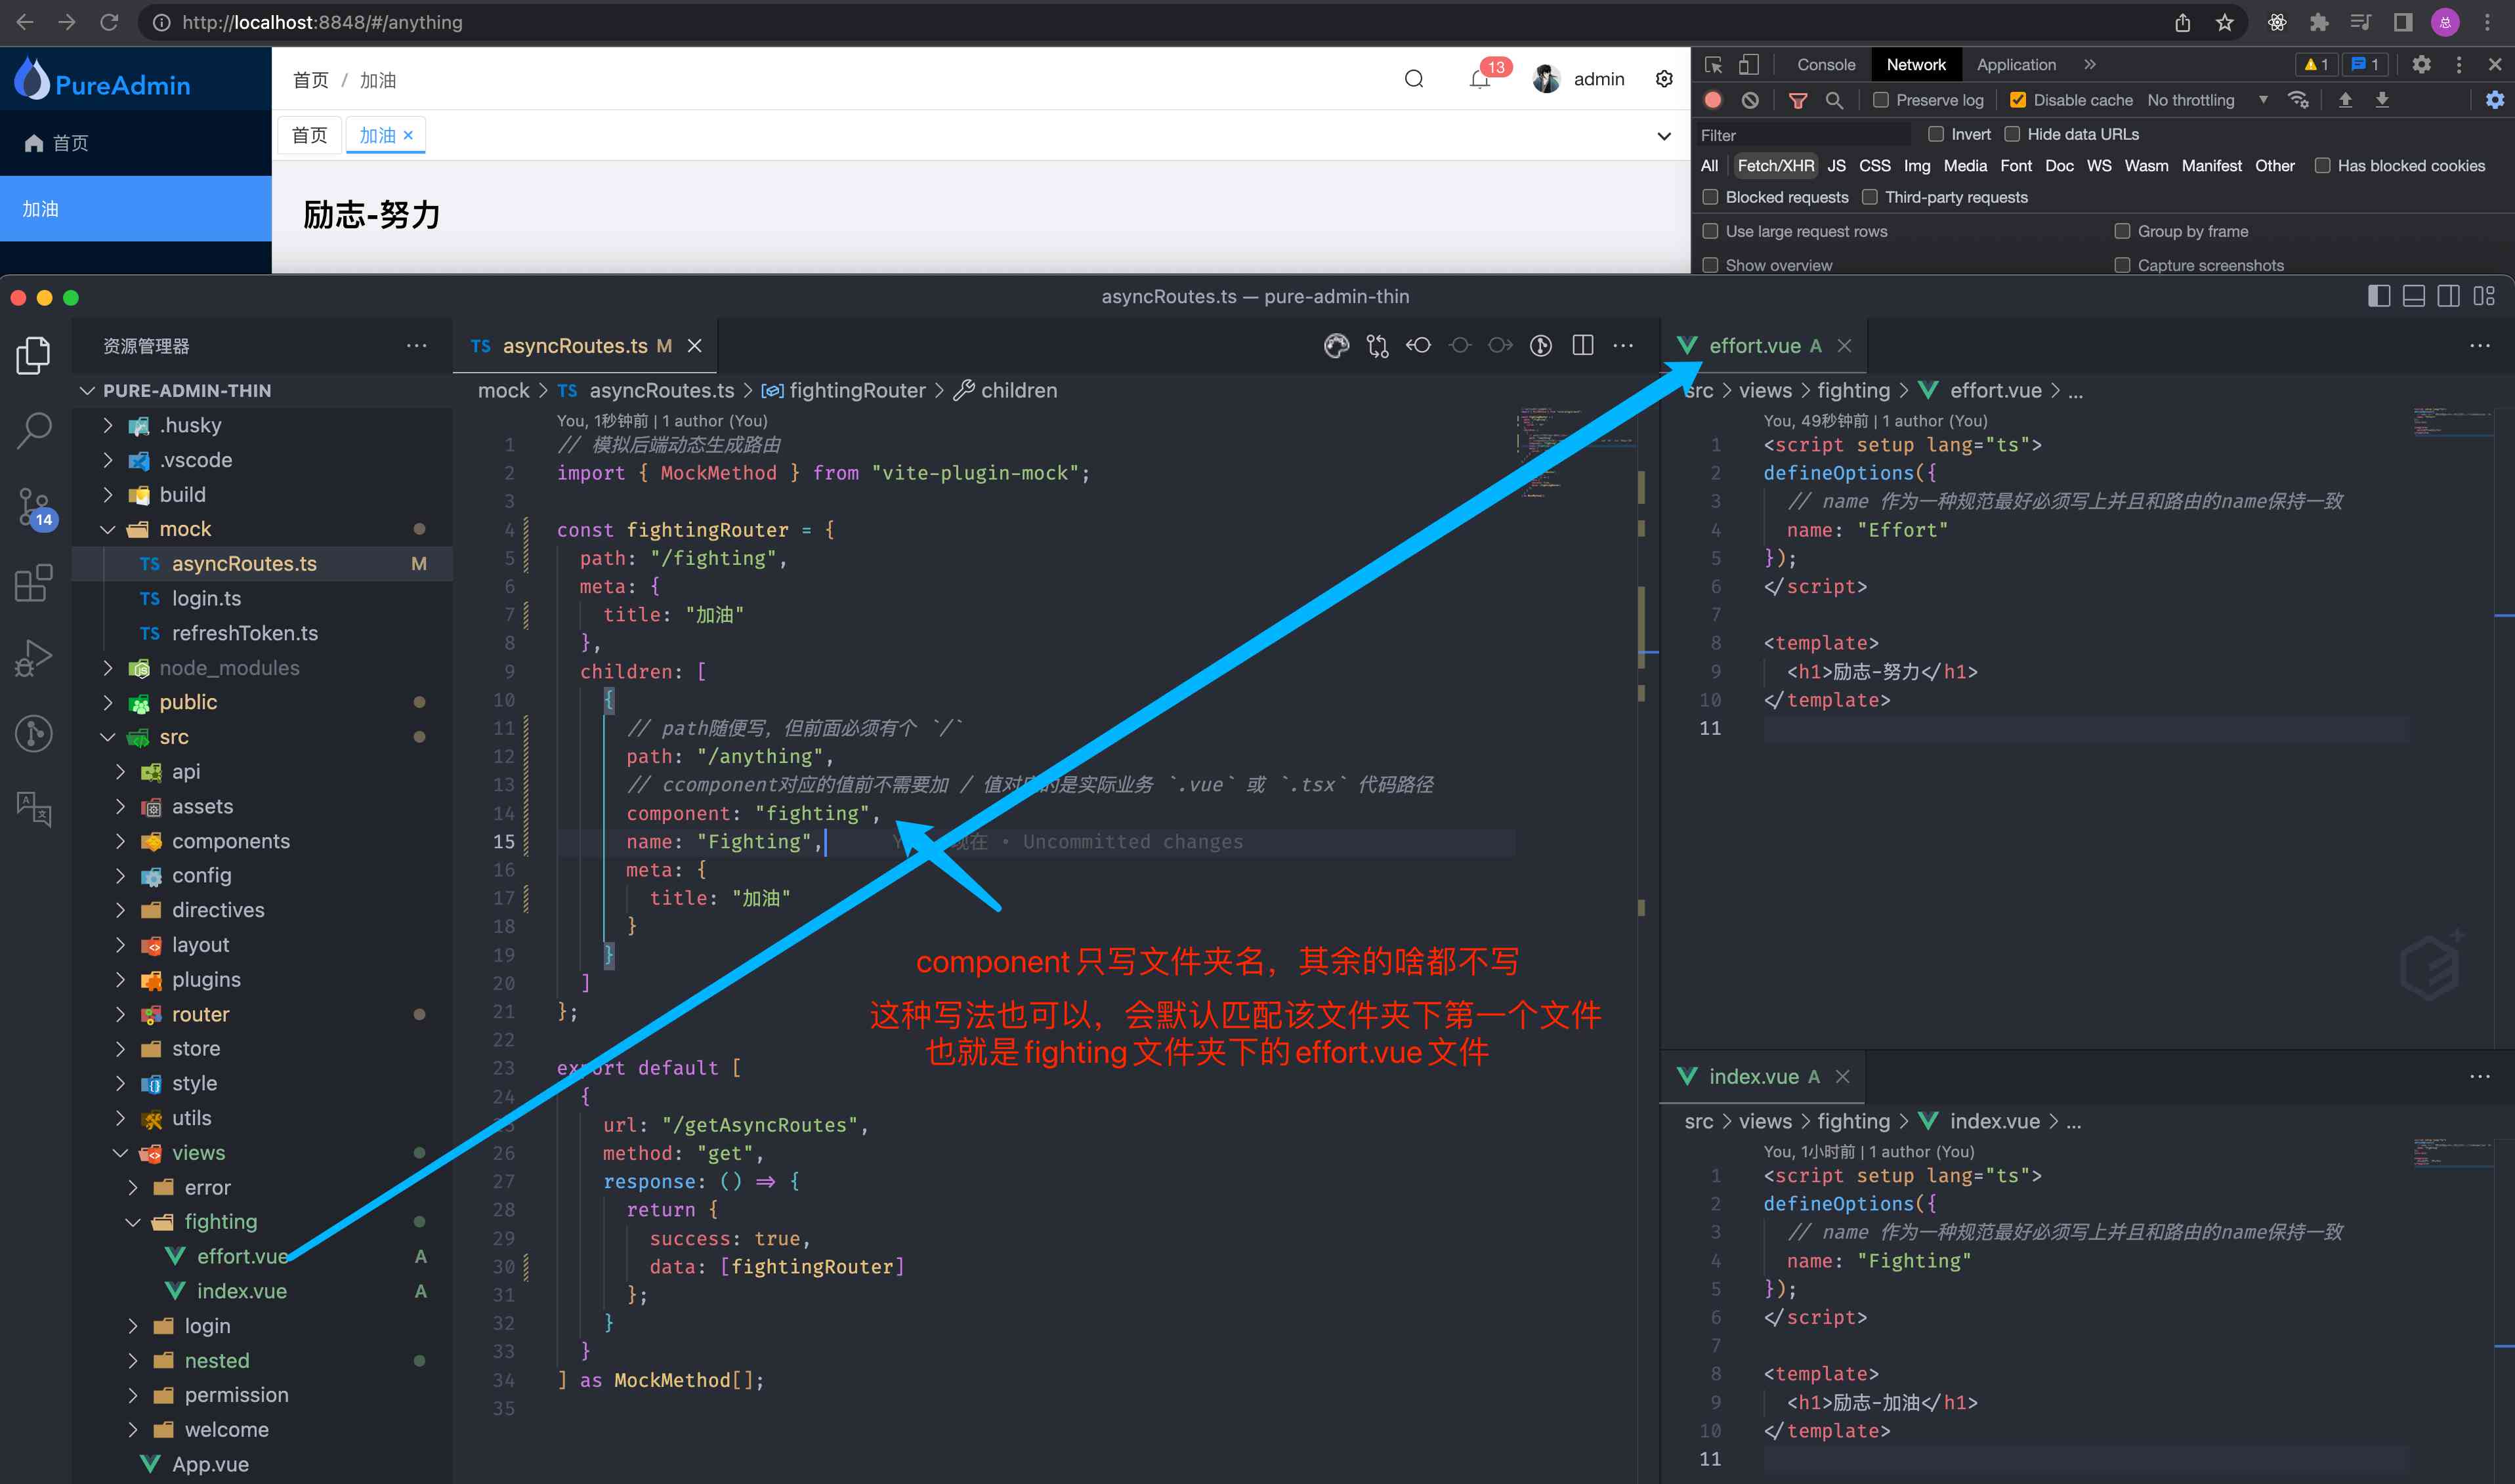Click the clear network log icon
Screen dimensions: 2515x1484
1750,100
